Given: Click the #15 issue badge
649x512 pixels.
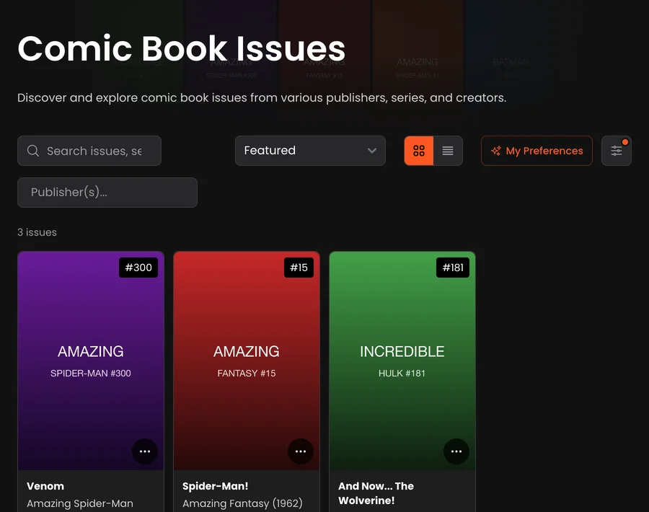Looking at the screenshot, I should [299, 268].
